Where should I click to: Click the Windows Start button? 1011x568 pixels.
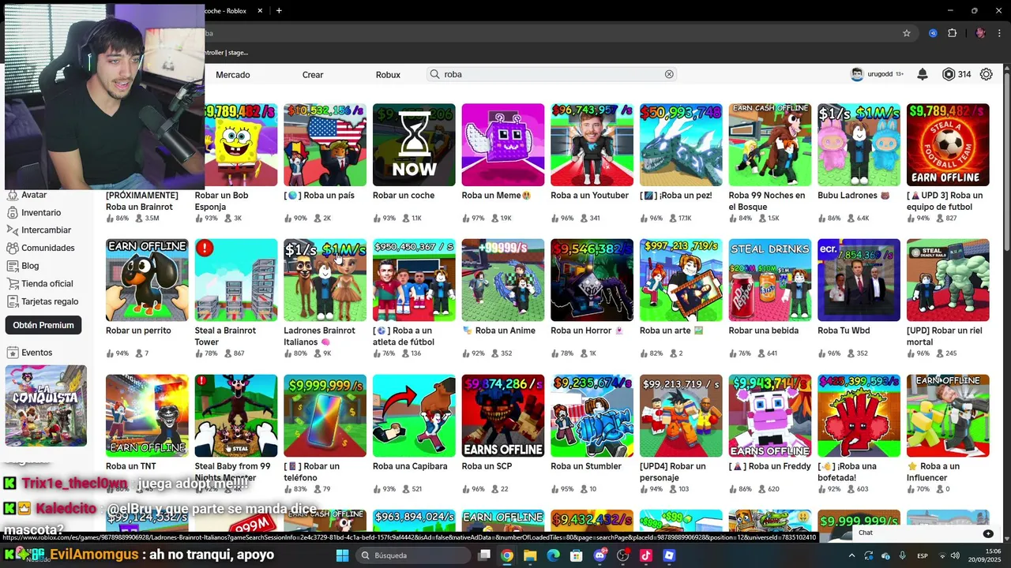342,555
